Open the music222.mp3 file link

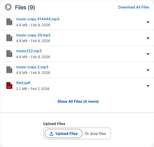pos(29,51)
